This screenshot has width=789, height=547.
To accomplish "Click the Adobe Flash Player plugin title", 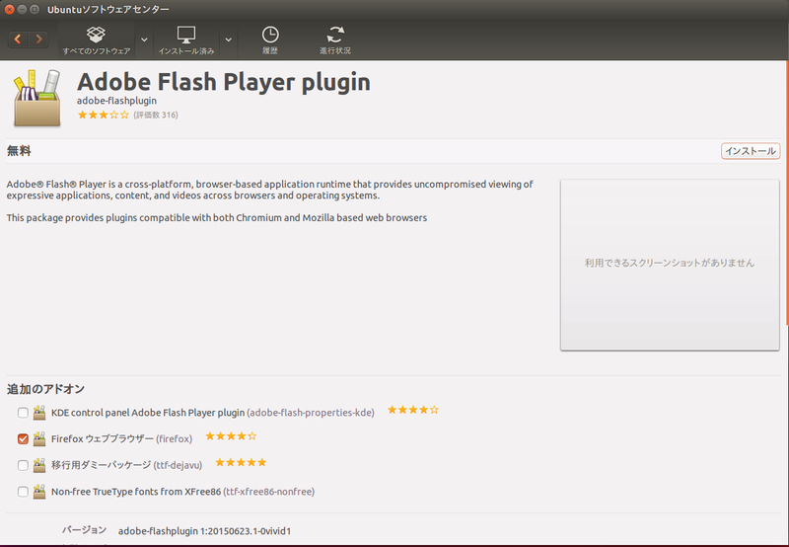I will tap(224, 82).
